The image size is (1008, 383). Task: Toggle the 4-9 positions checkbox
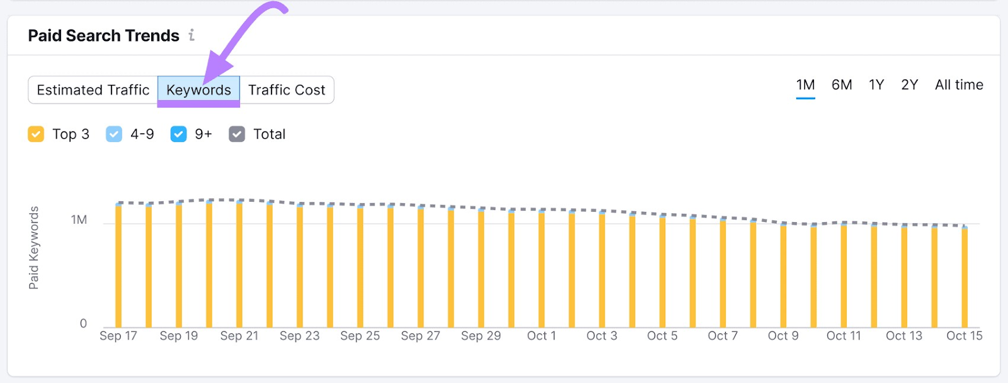pos(114,134)
